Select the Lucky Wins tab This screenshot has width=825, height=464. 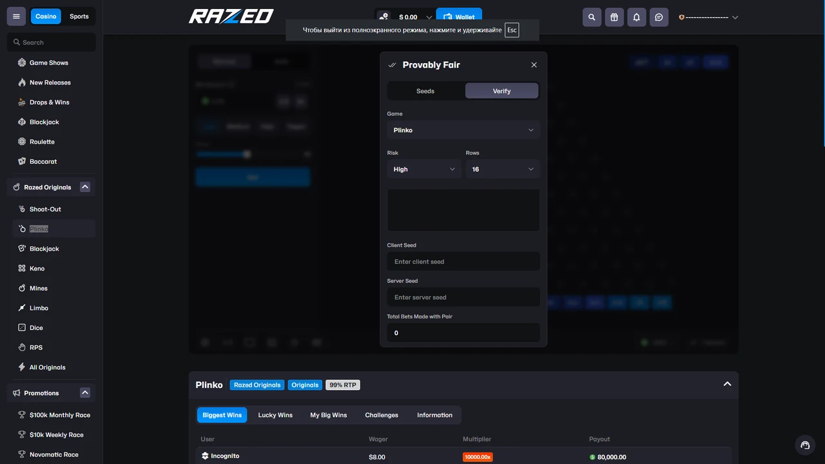click(x=275, y=415)
